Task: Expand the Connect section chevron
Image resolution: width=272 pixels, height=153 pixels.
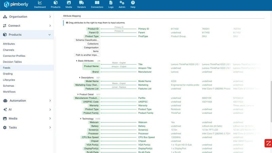Action: coord(50,26)
